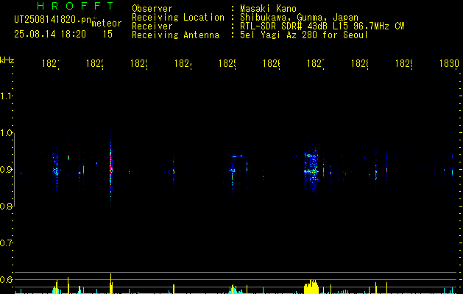
Task: Click the "0.8" frequency-axis label
Action: point(6,206)
